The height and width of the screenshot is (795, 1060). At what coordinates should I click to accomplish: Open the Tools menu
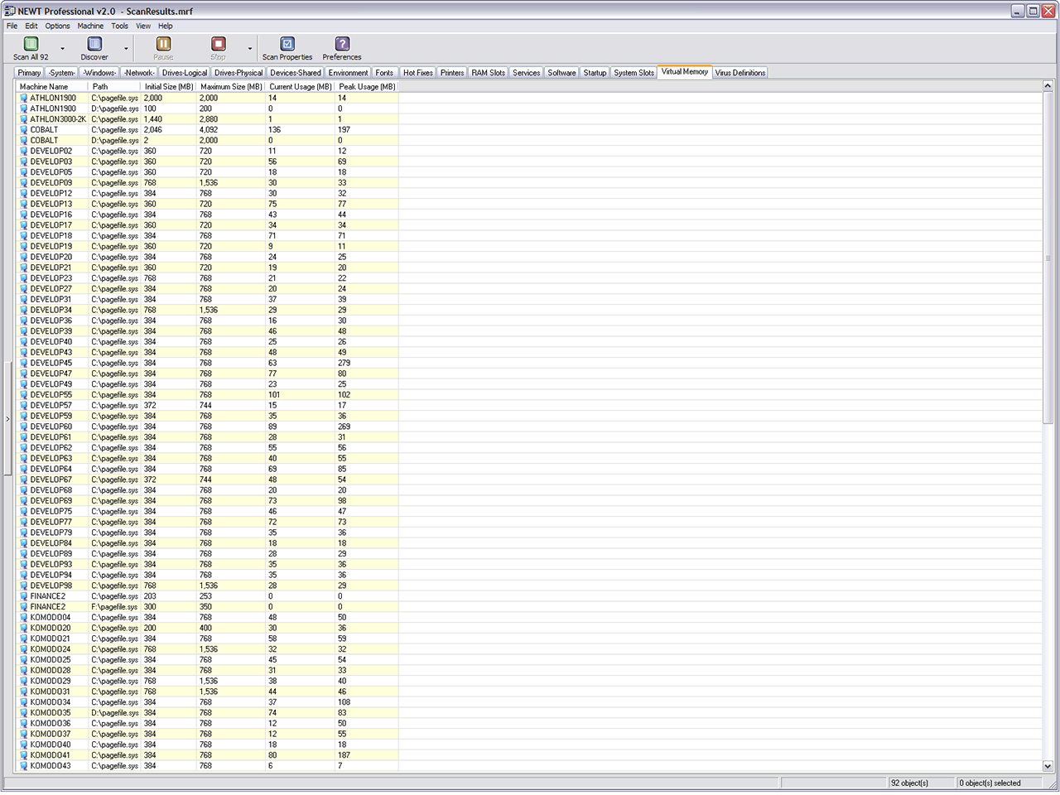(120, 26)
